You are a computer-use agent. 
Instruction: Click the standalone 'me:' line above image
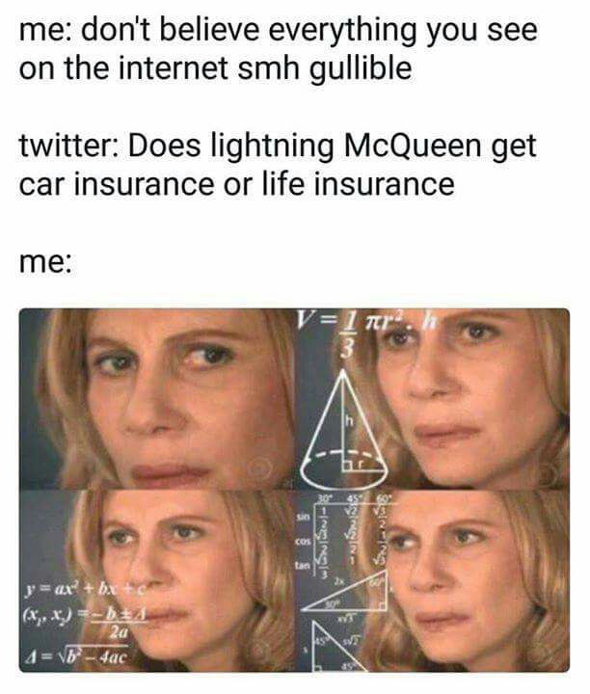click(x=45, y=262)
